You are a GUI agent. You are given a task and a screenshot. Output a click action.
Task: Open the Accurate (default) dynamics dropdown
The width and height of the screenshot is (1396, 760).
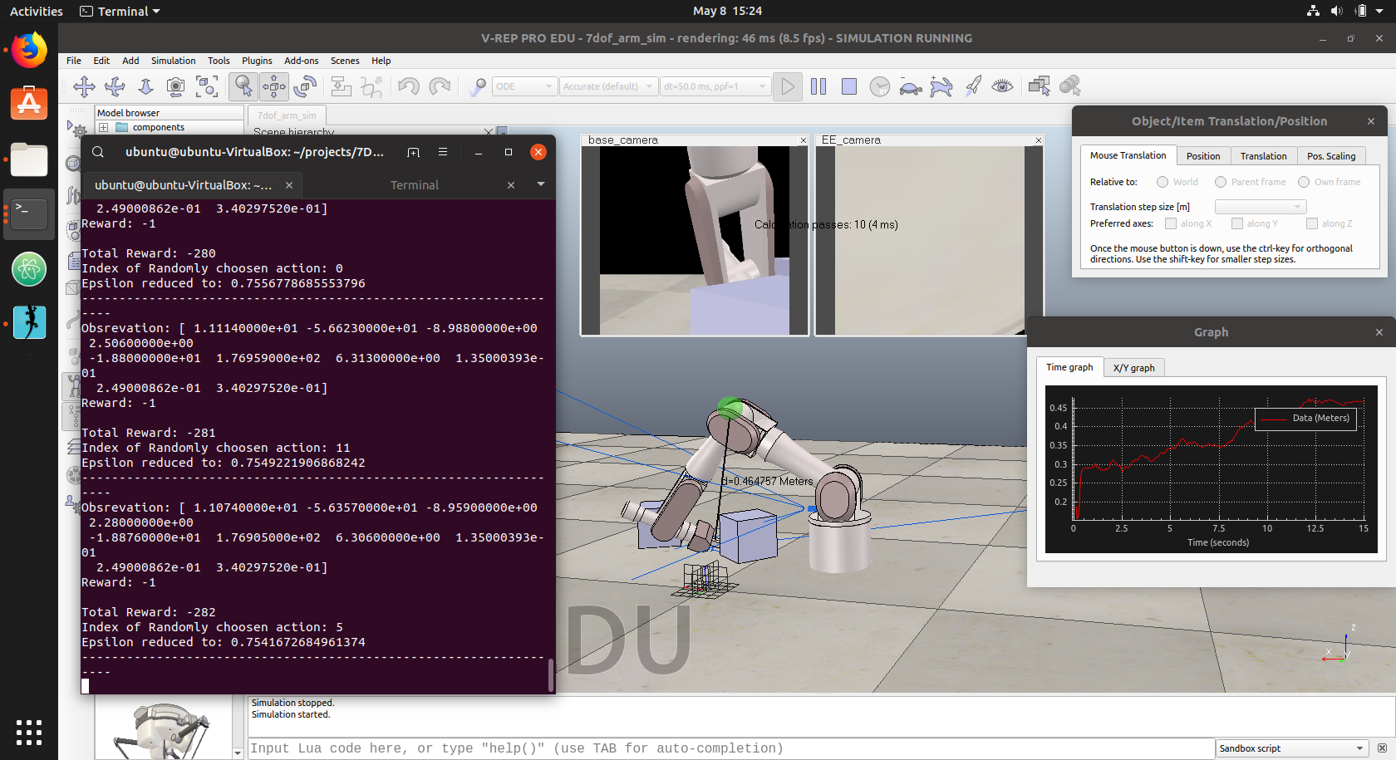coord(608,86)
